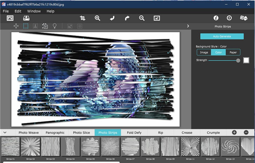The image size is (255, 163).
Task: Switch to the Rip tab
Action: click(161, 132)
